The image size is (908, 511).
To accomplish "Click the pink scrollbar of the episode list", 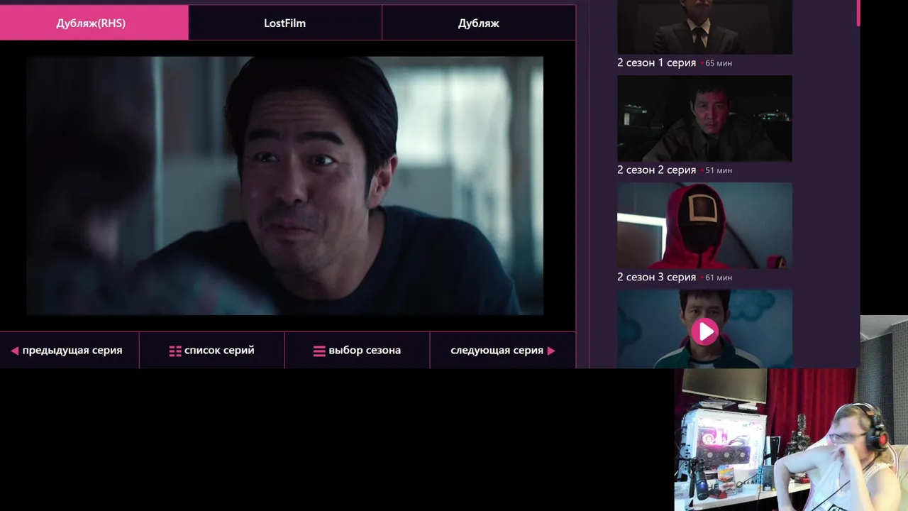I will (x=858, y=13).
